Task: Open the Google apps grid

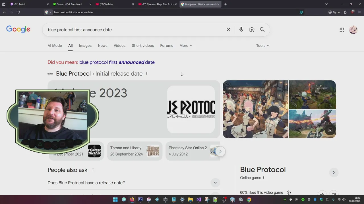Action: tap(342, 30)
